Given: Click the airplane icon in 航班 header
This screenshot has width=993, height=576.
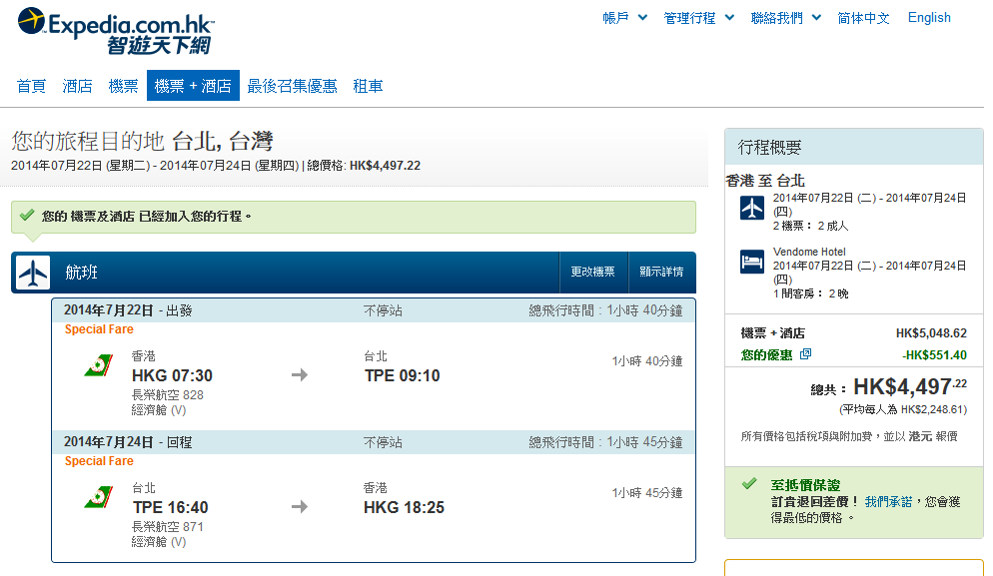Looking at the screenshot, I should pos(34,273).
